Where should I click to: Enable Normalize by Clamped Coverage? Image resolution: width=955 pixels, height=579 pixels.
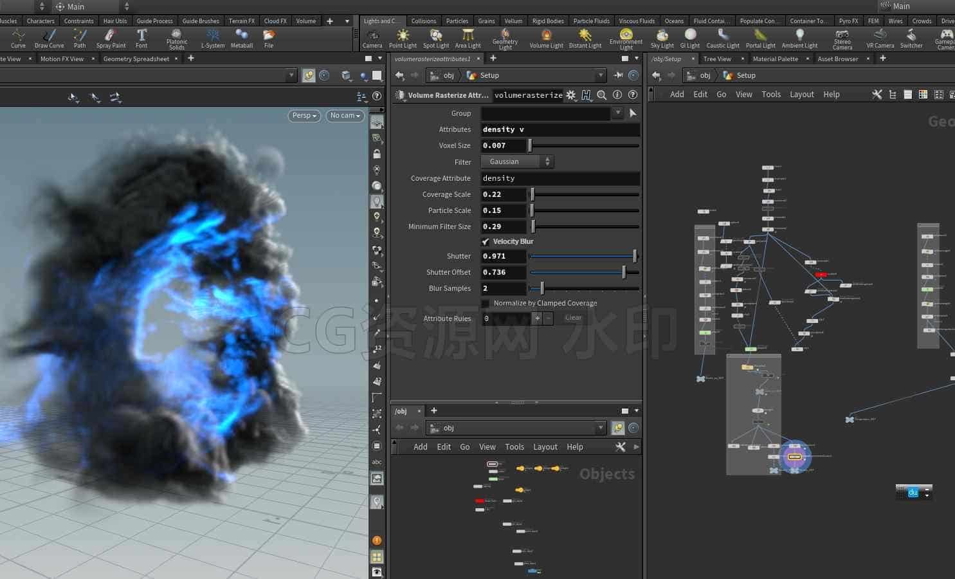coord(486,303)
